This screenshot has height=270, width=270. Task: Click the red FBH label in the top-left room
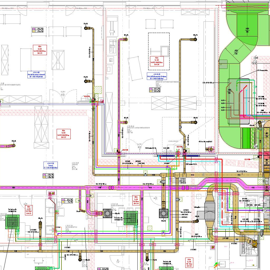click(x=40, y=50)
